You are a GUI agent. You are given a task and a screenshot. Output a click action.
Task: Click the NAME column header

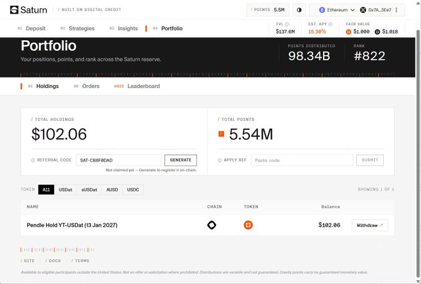tap(33, 206)
